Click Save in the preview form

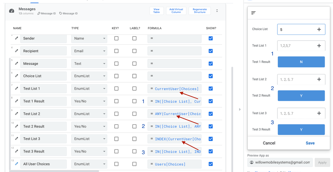coord(310,143)
